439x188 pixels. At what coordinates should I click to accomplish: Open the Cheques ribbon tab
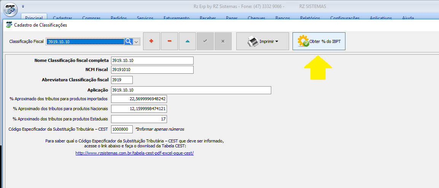pos(256,18)
